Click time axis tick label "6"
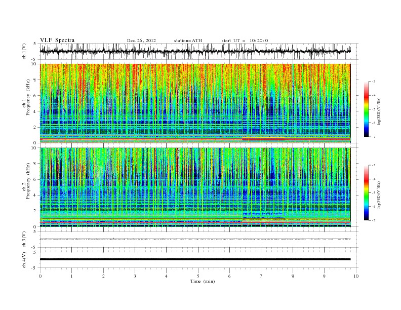Image resolution: width=401 pixels, height=310 pixels. [x=230, y=276]
